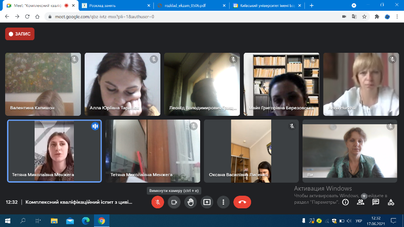This screenshot has height=227, width=404.
Task: Click the red ЗАПИС recording indicator
Action: point(20,34)
